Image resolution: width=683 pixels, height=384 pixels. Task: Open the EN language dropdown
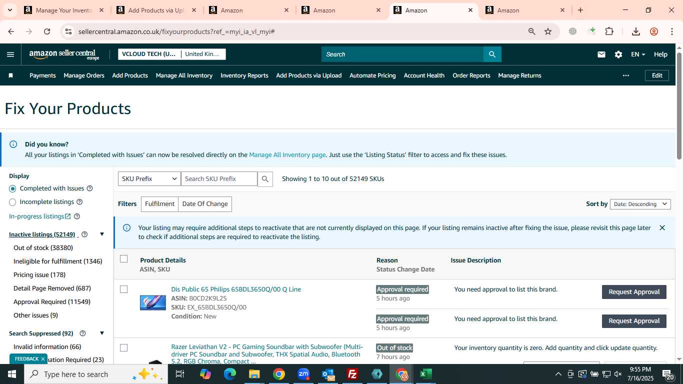(638, 54)
